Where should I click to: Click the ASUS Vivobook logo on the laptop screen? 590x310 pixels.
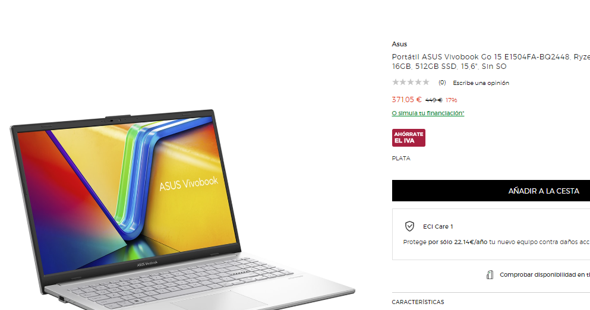point(188,184)
